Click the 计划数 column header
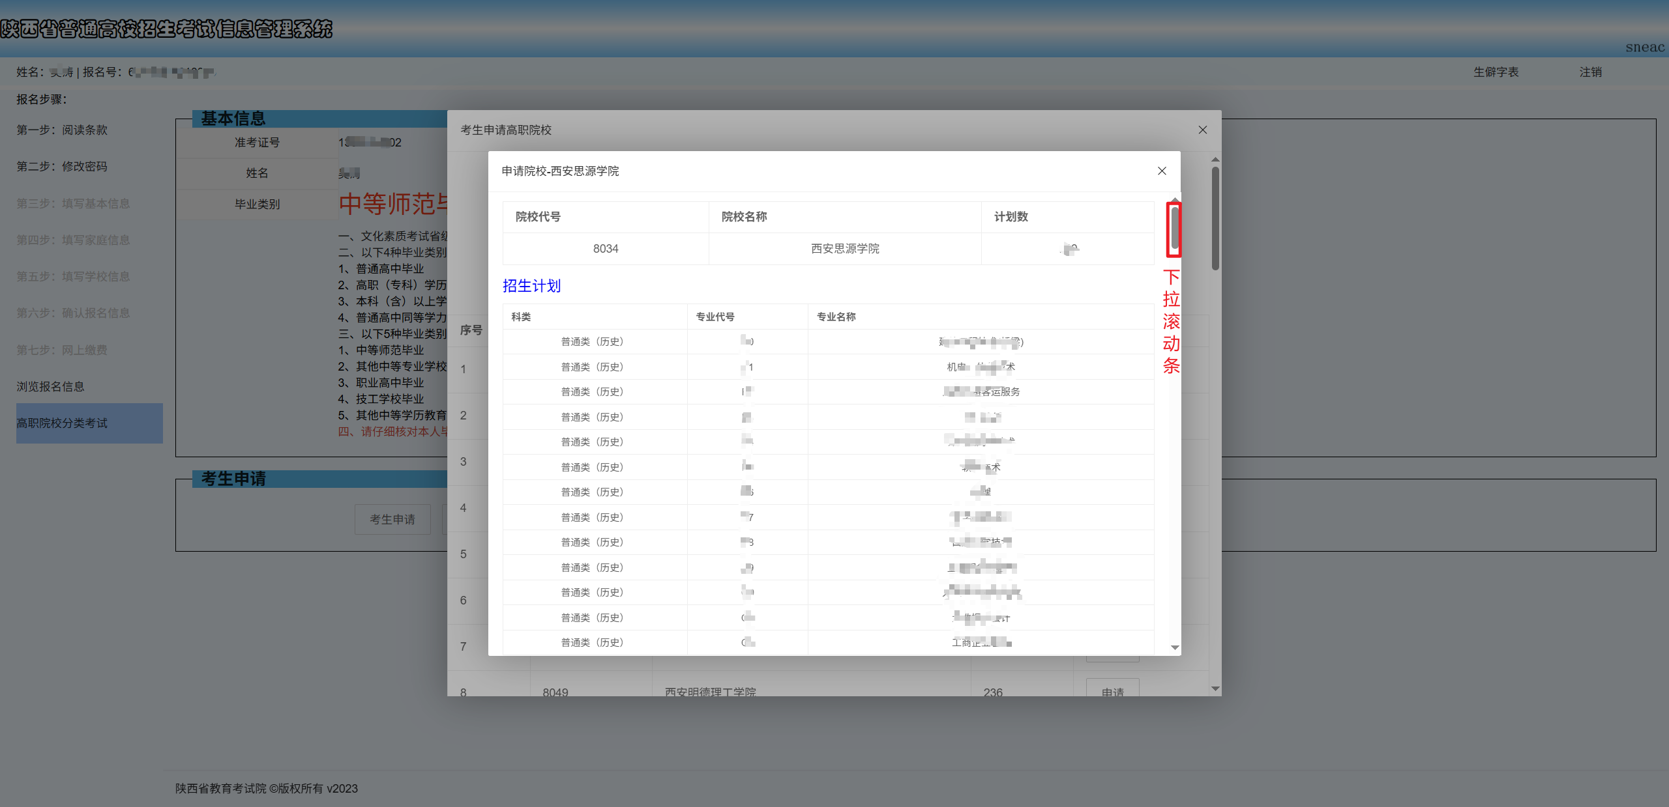 tap(1011, 216)
